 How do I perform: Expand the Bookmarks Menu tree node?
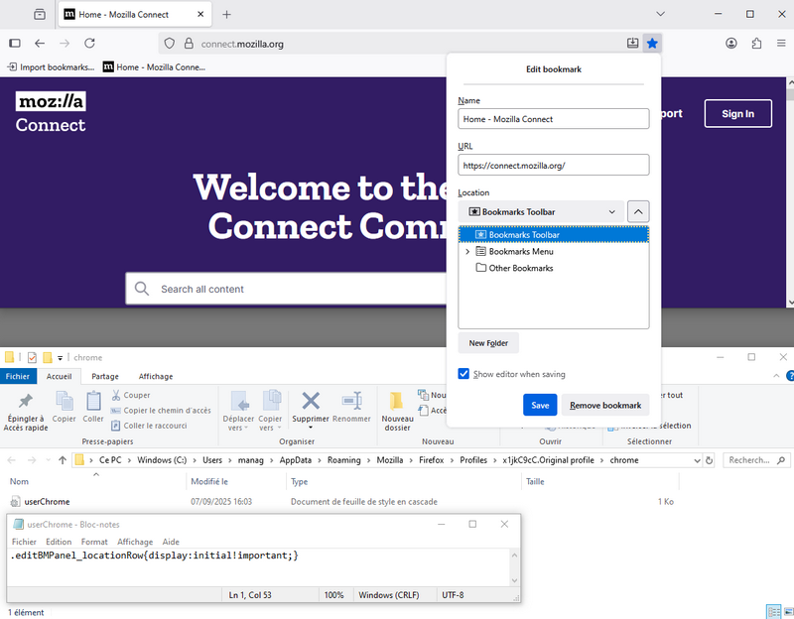pyautogui.click(x=467, y=252)
